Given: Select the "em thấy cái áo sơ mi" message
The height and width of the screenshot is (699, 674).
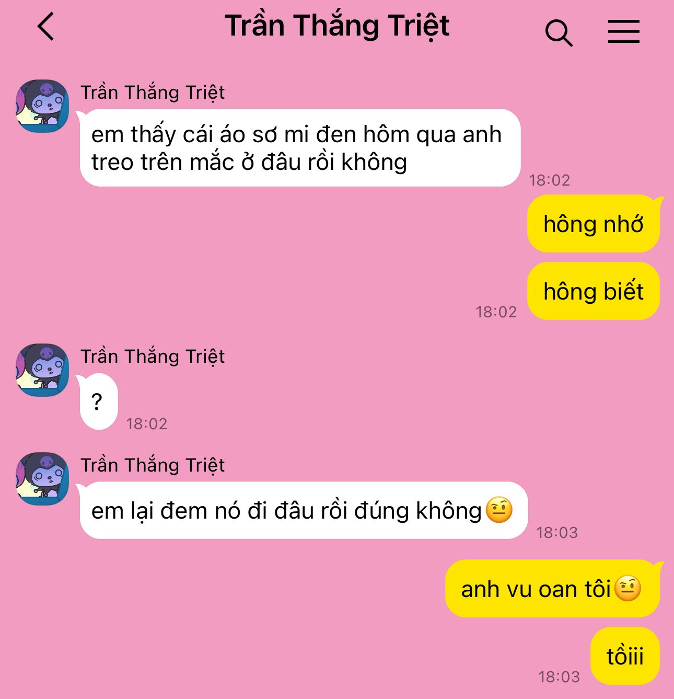Looking at the screenshot, I should click(300, 148).
